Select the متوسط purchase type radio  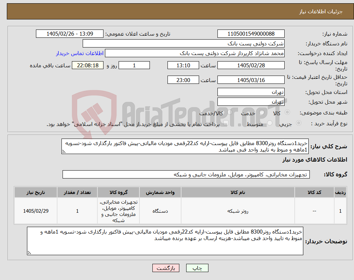(270, 123)
